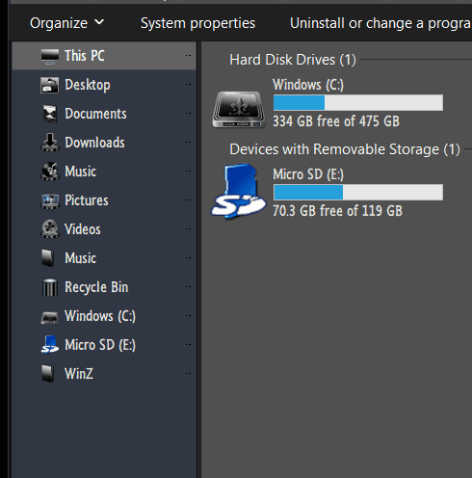Collapse the Devices with Removable Storage group
The height and width of the screenshot is (478, 472).
coord(345,149)
